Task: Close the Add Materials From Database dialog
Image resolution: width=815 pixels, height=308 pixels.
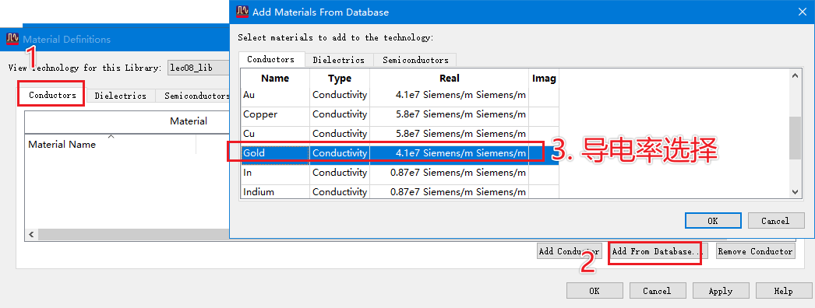Action: [x=799, y=12]
